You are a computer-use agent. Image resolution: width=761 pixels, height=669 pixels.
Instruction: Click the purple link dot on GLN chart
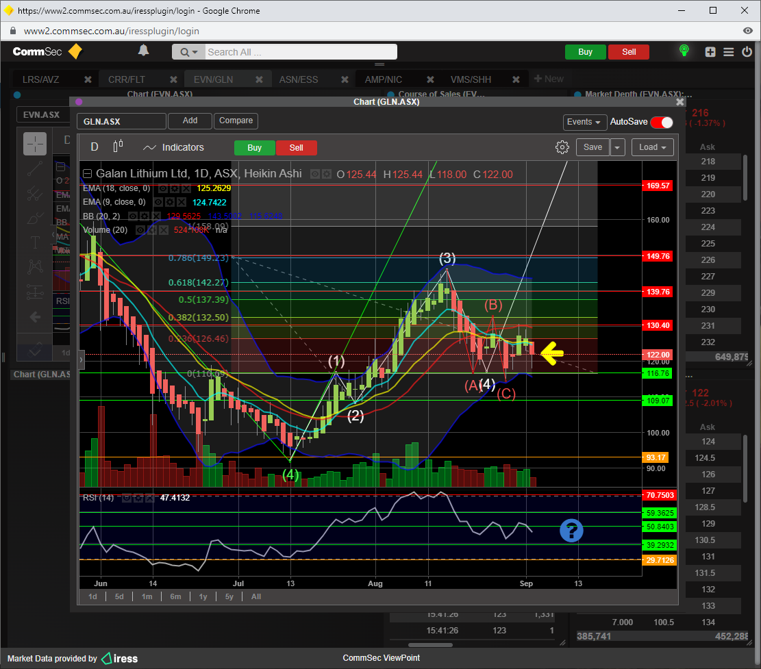(79, 102)
